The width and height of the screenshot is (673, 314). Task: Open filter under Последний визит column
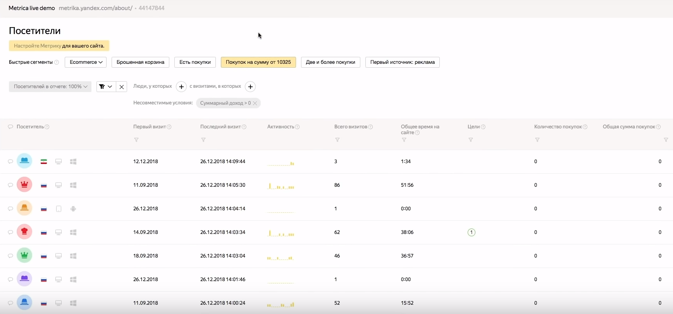tap(203, 140)
